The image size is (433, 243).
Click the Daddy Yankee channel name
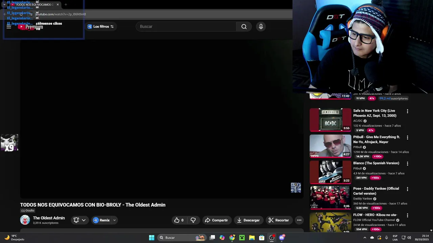coord(363,199)
